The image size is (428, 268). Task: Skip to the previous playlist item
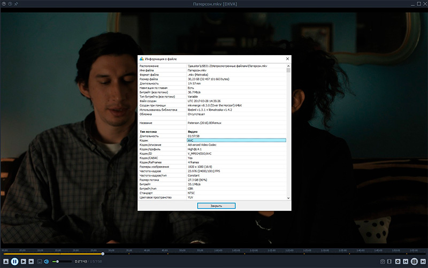click(406, 261)
